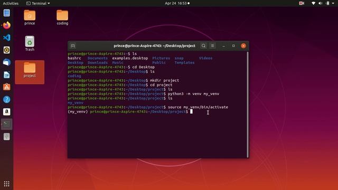338x190 pixels.
Task: Click the 'source my_venv/bin/activate' command line
Action: (198, 107)
